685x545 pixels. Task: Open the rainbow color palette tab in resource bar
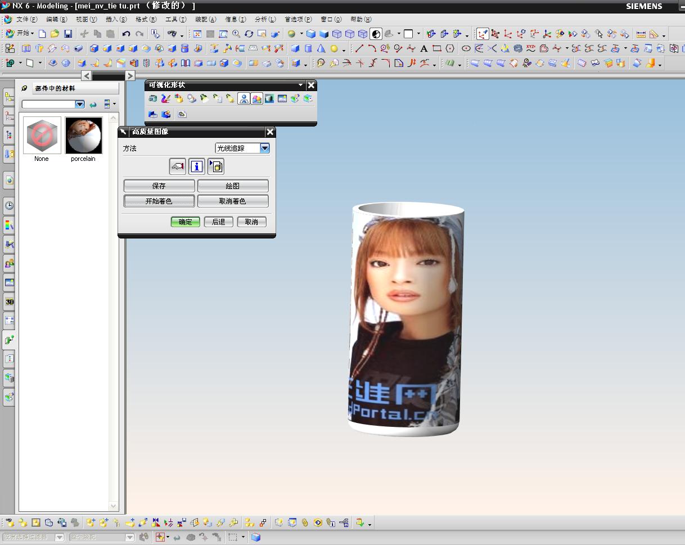(9, 225)
